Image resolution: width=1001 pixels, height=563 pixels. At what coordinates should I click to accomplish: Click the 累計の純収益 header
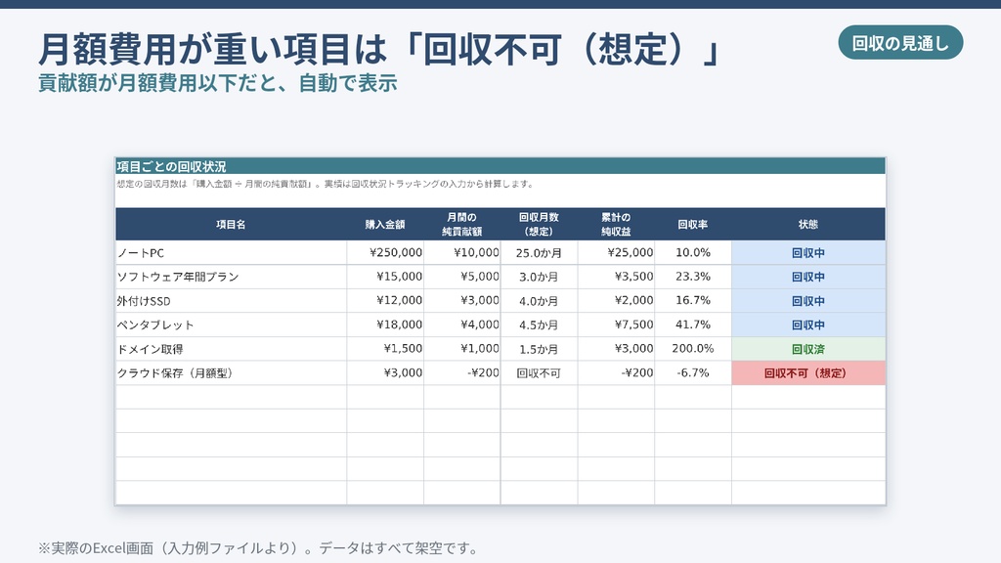(616, 224)
